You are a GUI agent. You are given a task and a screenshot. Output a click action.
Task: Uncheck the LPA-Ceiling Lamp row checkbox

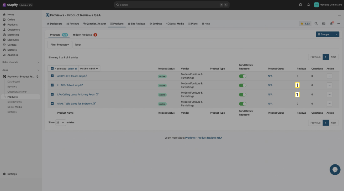52,94
